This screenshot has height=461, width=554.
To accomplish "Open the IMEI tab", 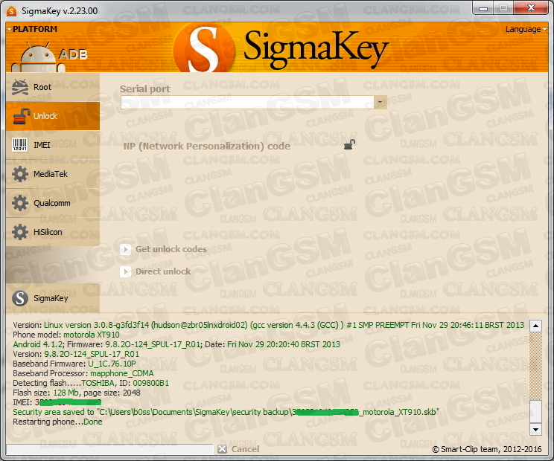I will [53, 145].
